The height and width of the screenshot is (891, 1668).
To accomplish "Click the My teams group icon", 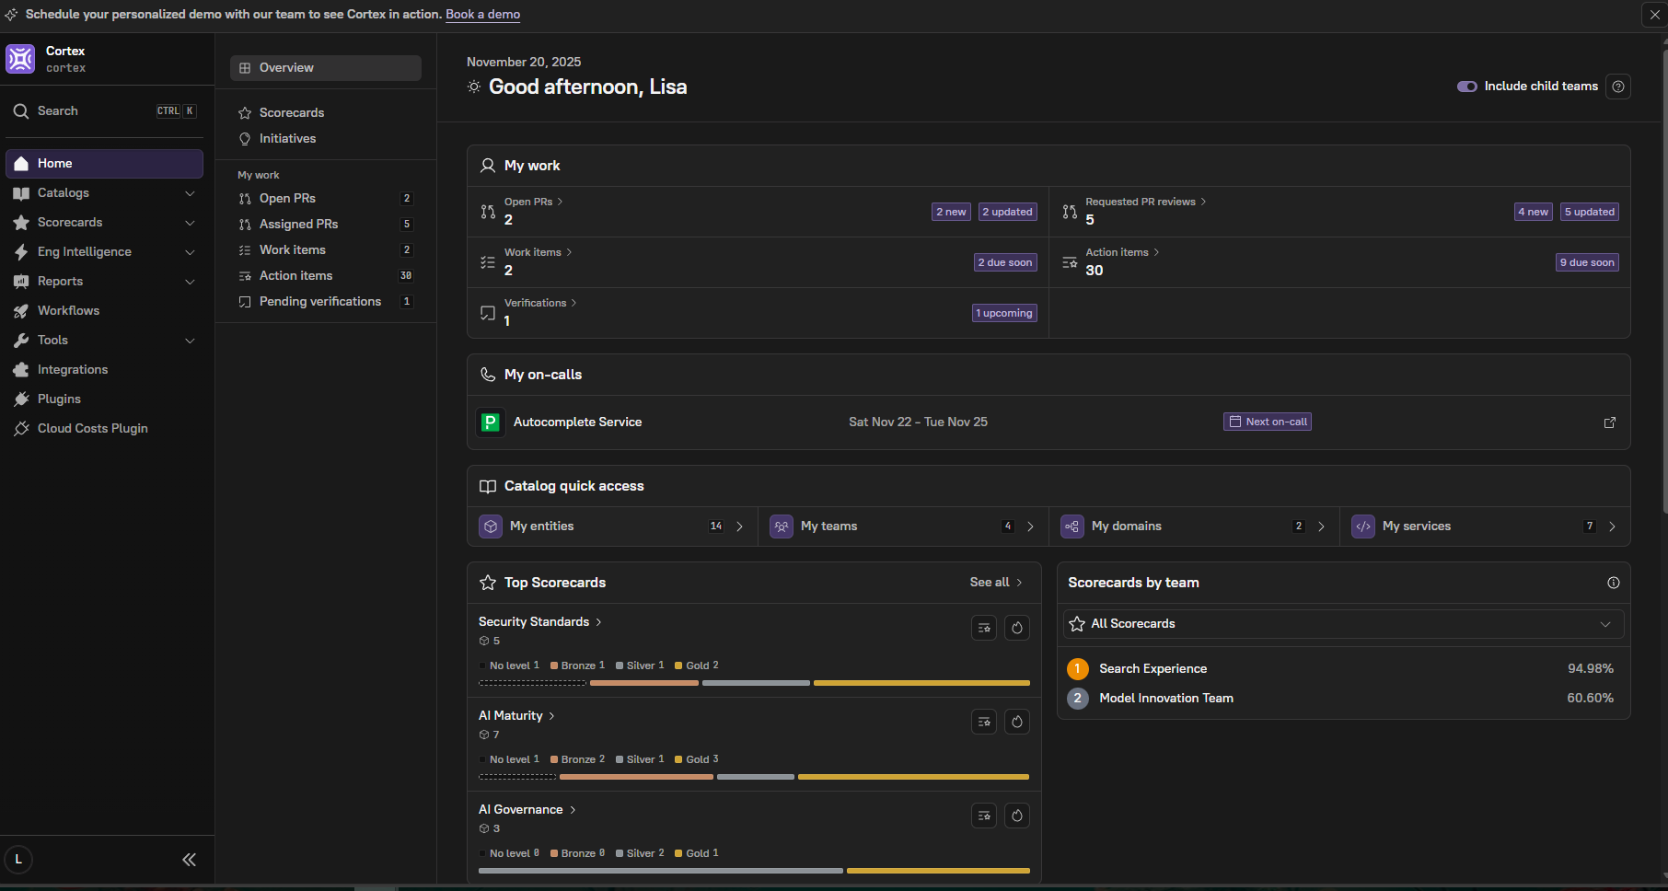I will pyautogui.click(x=782, y=526).
